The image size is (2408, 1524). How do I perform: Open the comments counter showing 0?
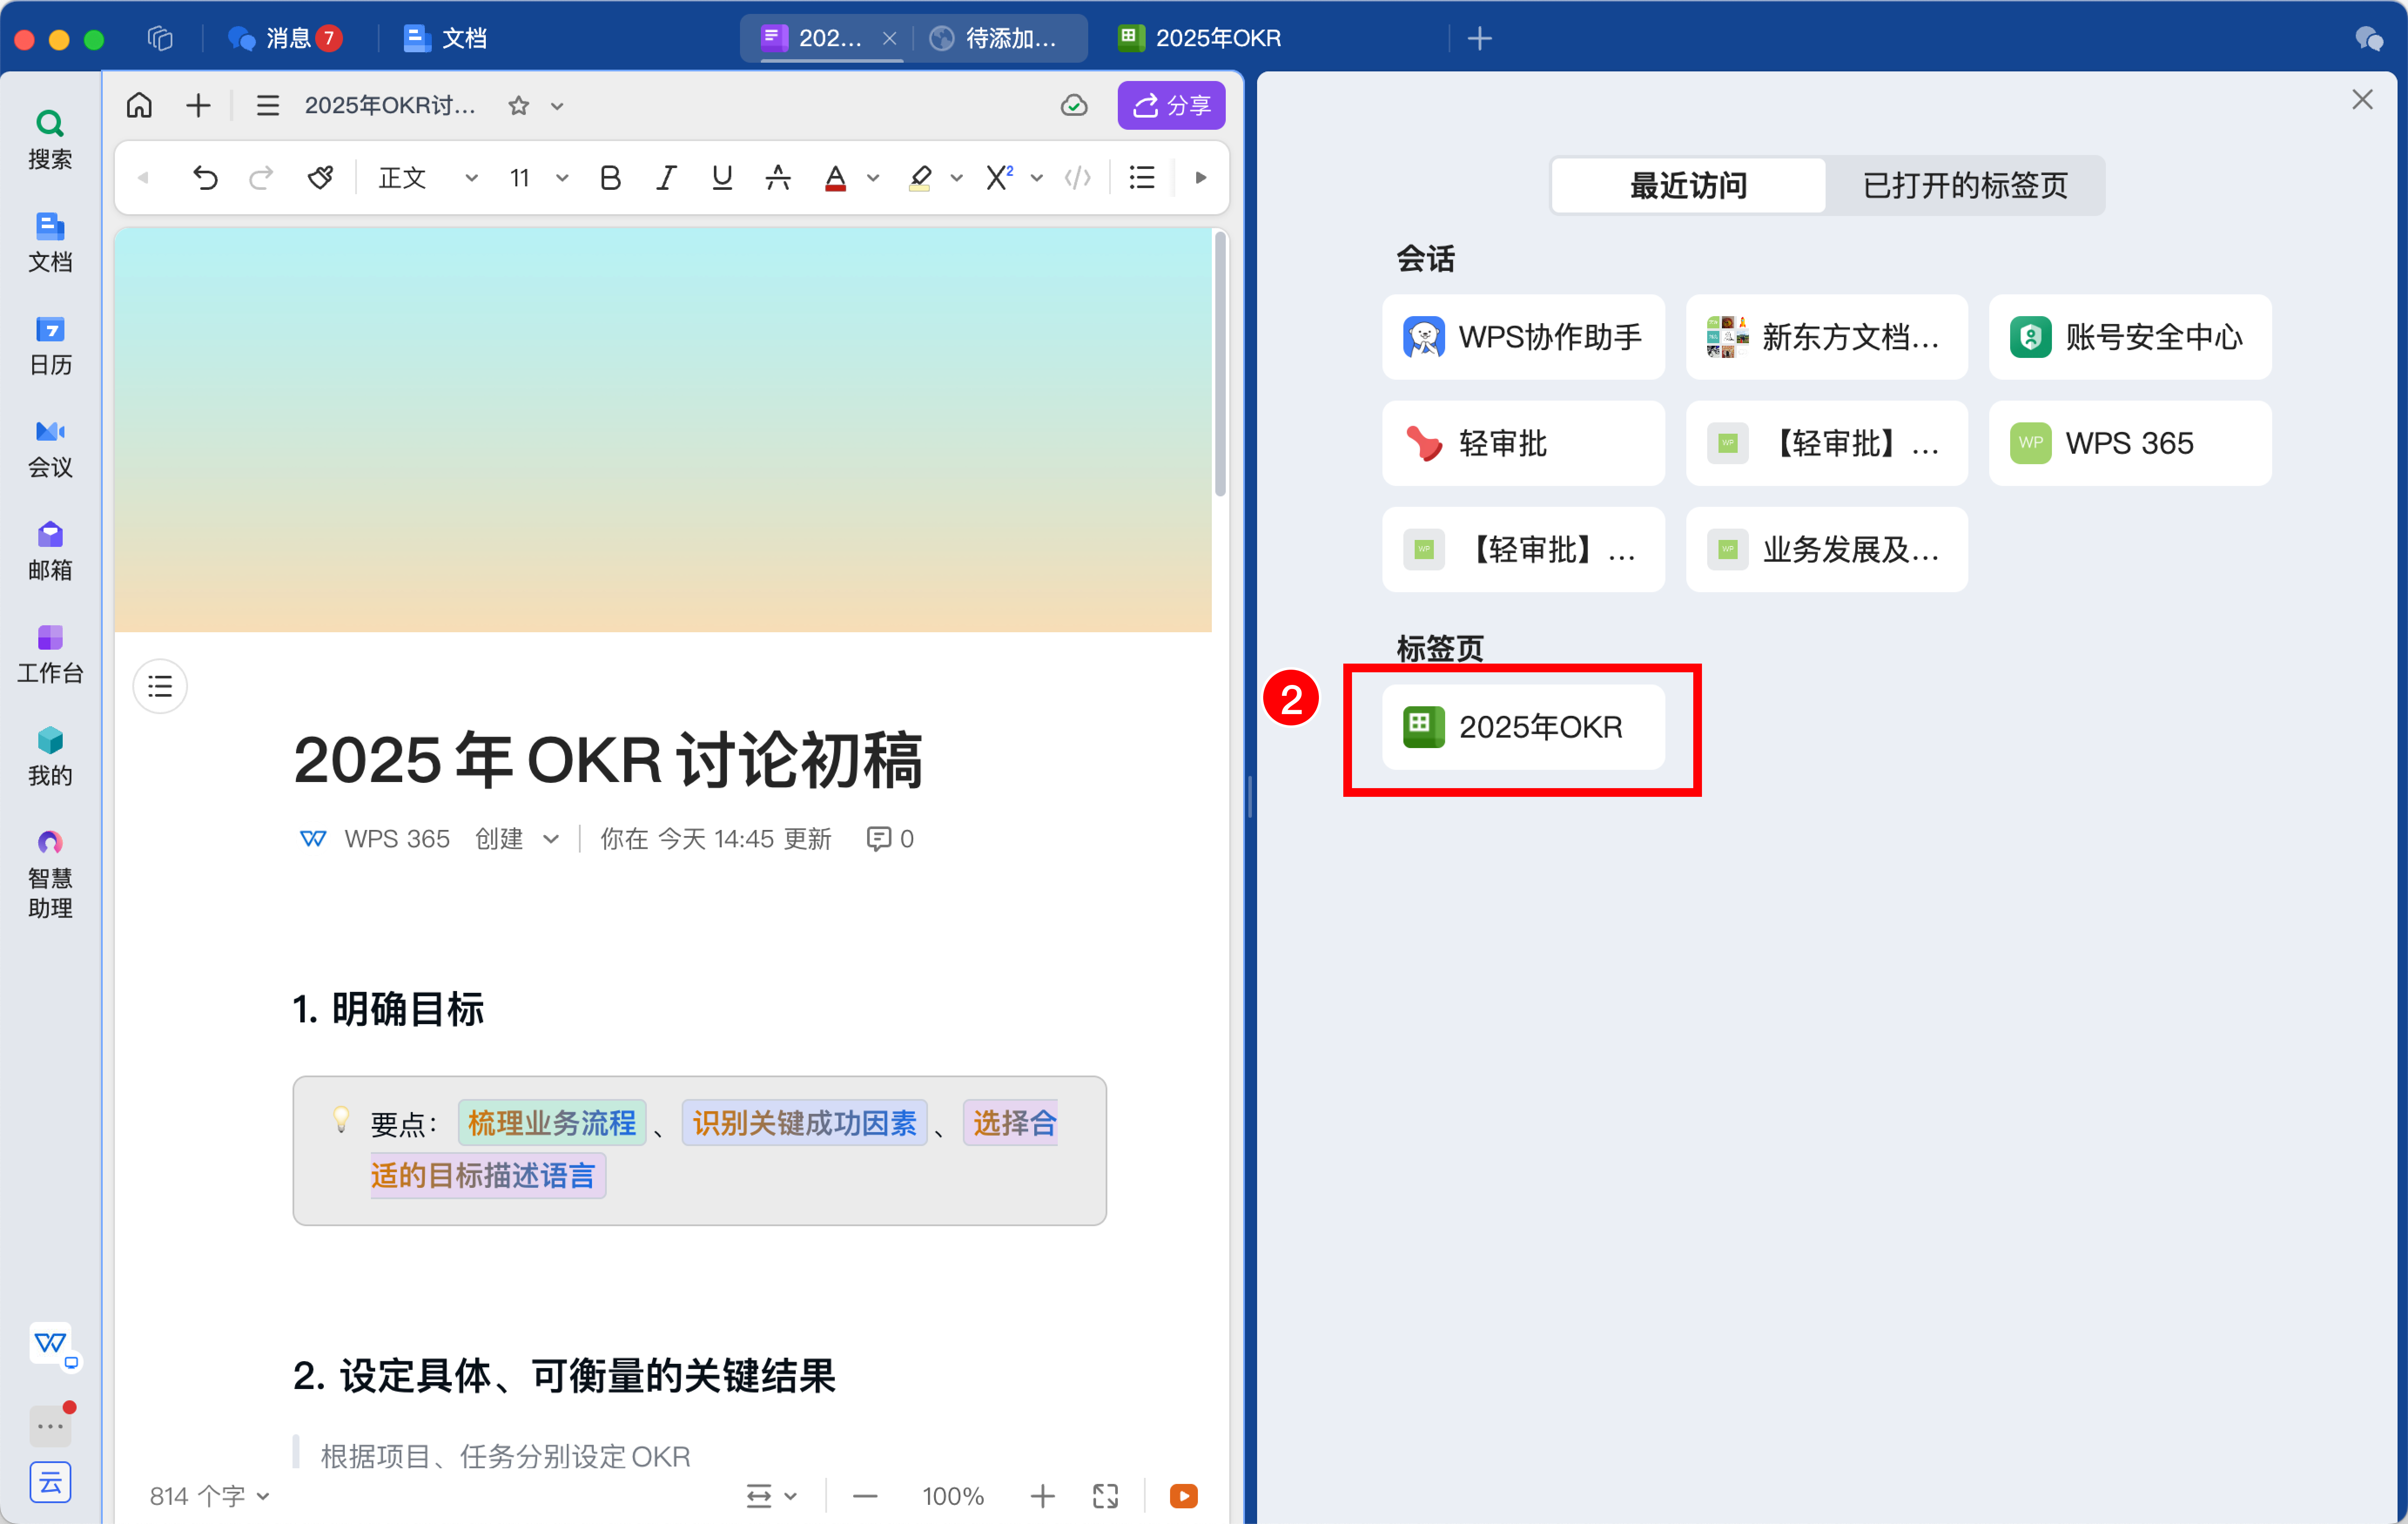tap(890, 839)
